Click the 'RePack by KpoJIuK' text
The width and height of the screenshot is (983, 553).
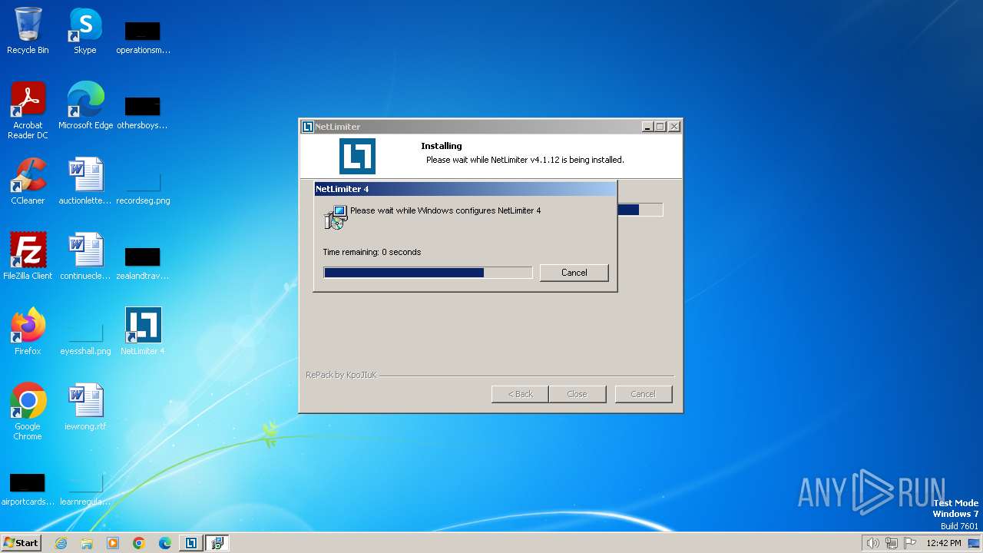341,375
